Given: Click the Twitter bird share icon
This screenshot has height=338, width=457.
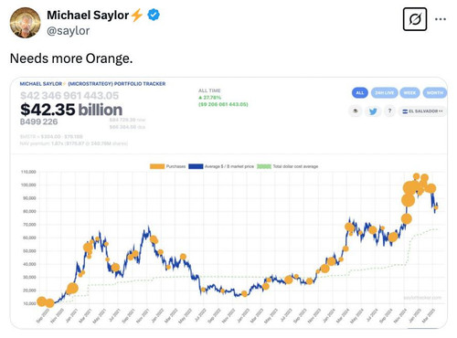Looking at the screenshot, I should (x=373, y=111).
